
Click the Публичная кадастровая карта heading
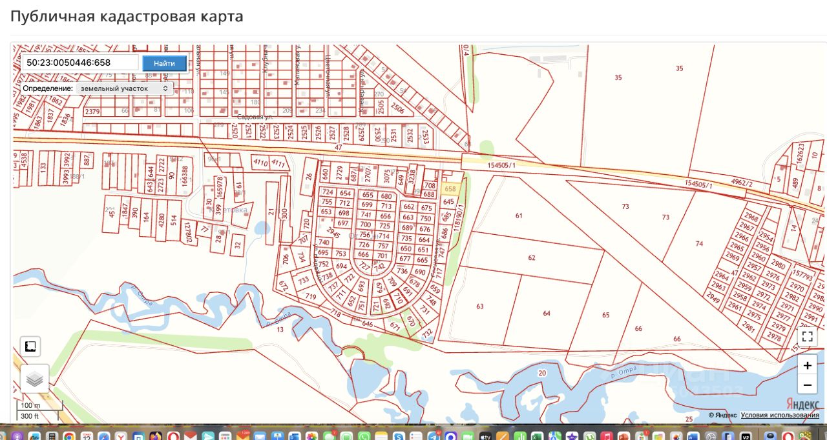[x=127, y=16]
